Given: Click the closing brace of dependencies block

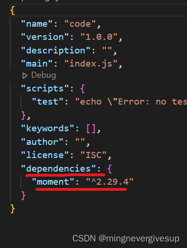Looking at the screenshot, I should (23, 195).
